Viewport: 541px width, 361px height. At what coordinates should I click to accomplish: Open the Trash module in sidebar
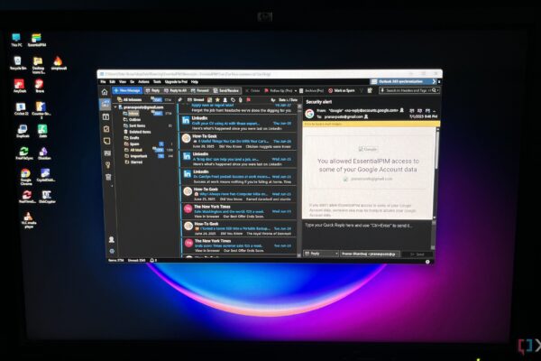tap(108, 177)
